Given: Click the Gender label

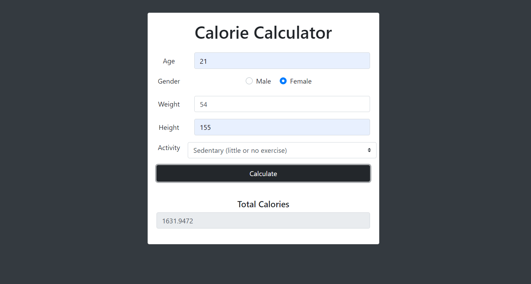Looking at the screenshot, I should pyautogui.click(x=169, y=81).
